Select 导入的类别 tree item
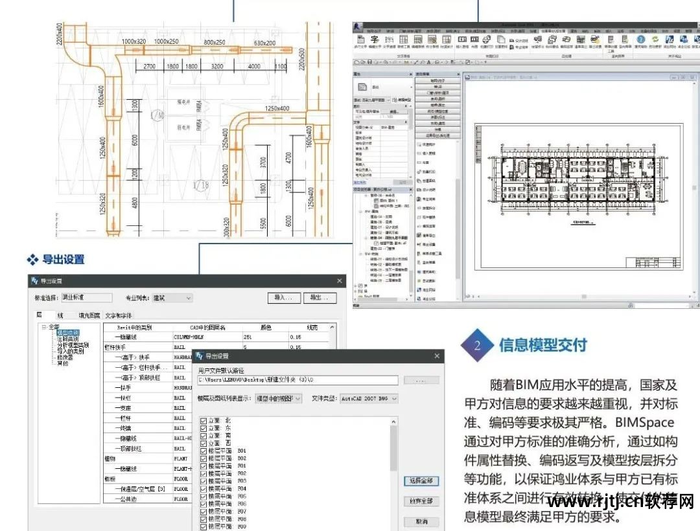 (x=70, y=352)
